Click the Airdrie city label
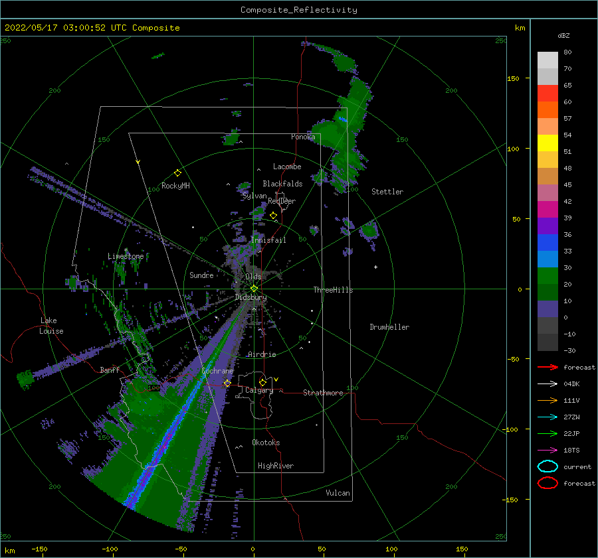This screenshot has width=598, height=558. coord(262,354)
